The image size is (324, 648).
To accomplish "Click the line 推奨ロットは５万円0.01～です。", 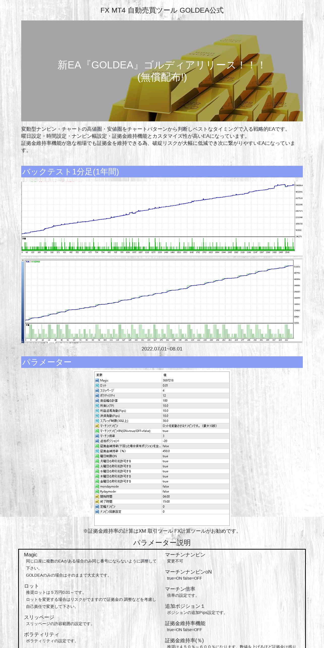I will (x=56, y=592).
